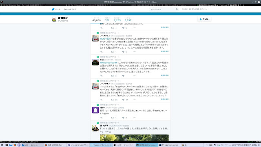Show conversation for the top tweet
This screenshot has width=261, height=147.
165,27
